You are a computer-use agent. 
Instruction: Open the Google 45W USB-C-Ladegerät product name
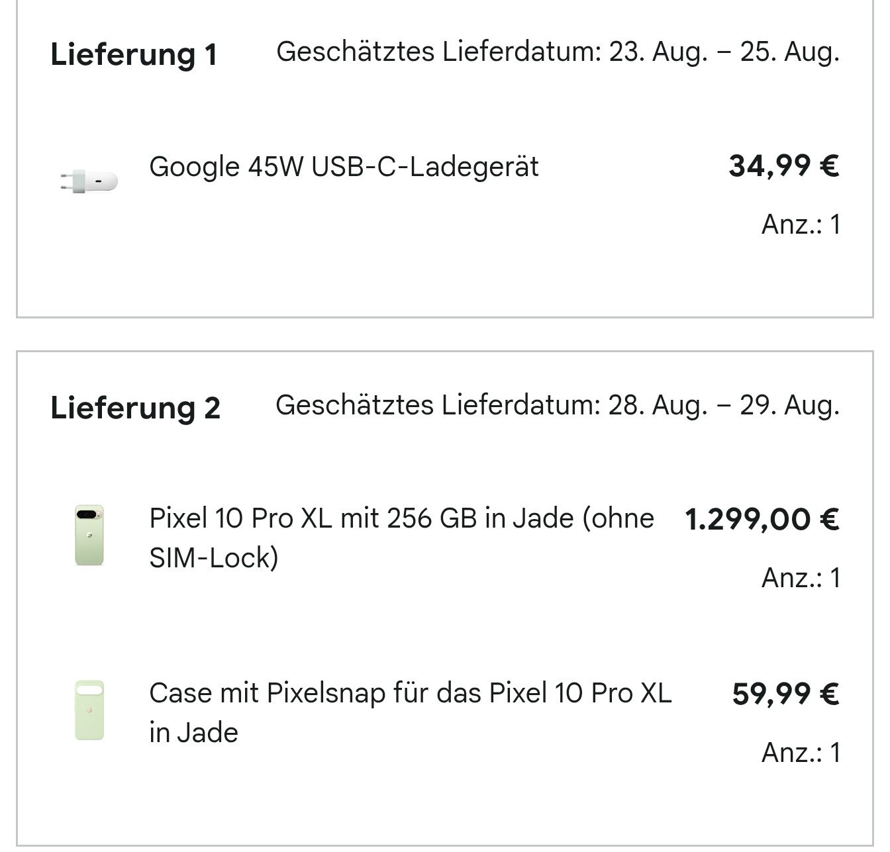tap(344, 167)
